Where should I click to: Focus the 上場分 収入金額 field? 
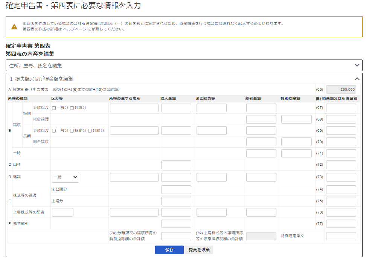[x=176, y=201]
